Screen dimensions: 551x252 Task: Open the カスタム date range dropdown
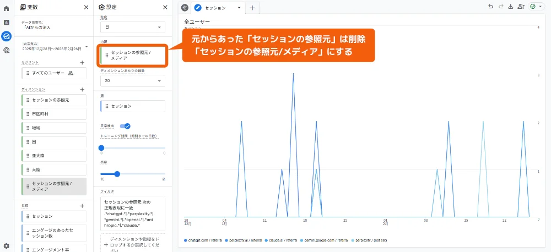tap(55, 46)
